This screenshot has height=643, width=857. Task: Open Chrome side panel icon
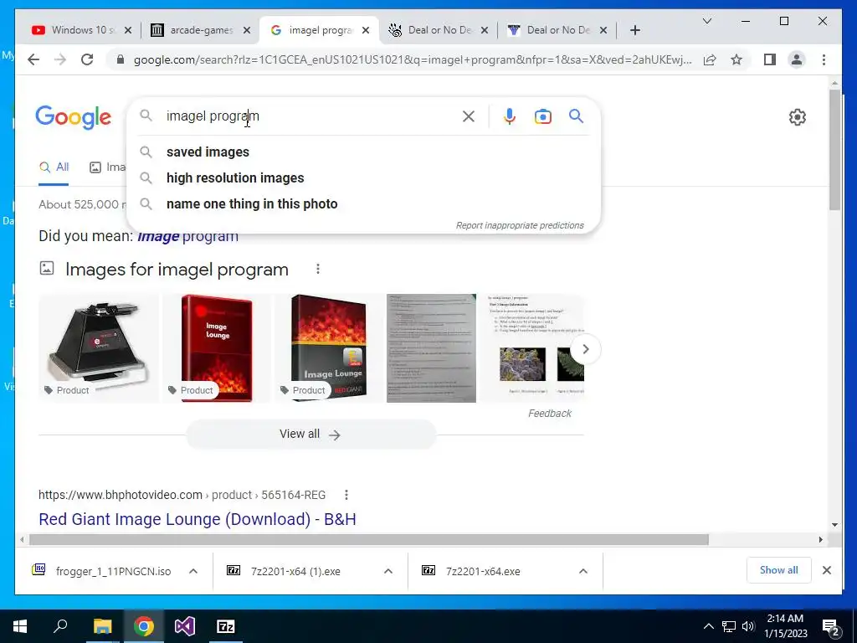coord(770,59)
